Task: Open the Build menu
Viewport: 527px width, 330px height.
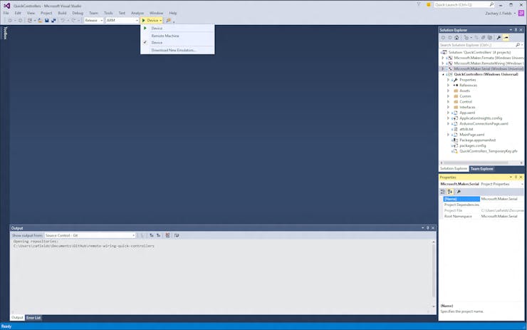Action: (x=62, y=13)
